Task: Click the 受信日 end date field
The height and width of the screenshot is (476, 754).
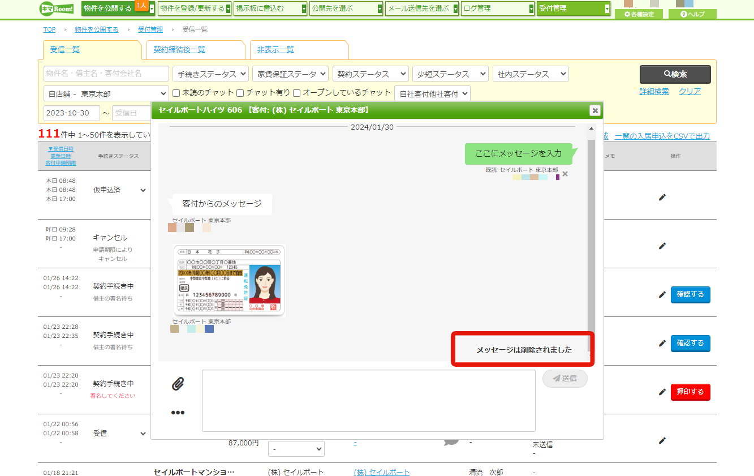Action: tap(131, 113)
